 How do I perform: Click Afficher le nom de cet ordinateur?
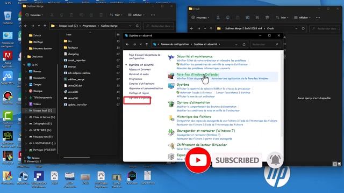(x=196, y=96)
